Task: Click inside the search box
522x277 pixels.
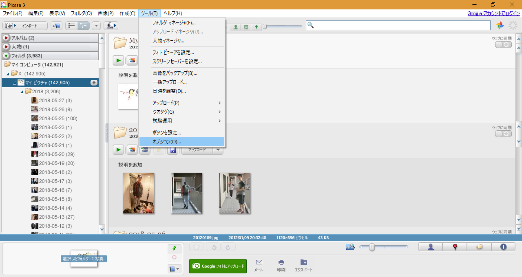Action: point(398,25)
